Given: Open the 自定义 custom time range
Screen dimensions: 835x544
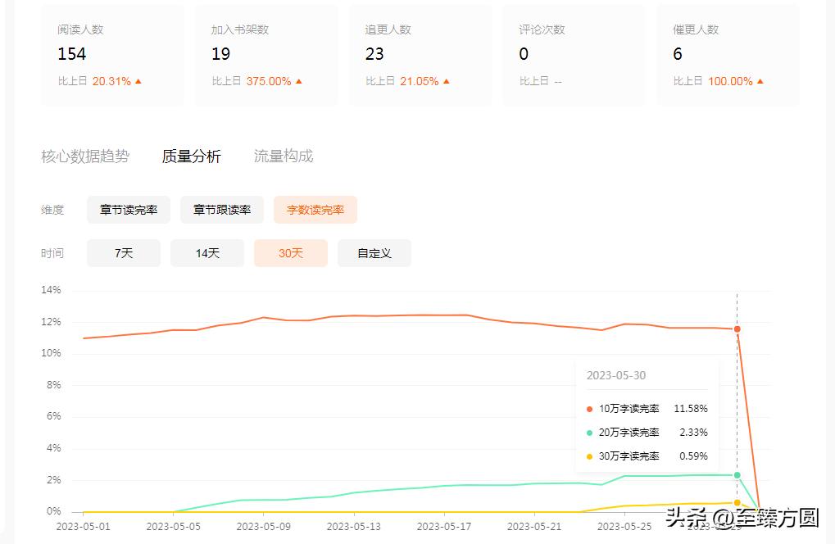Looking at the screenshot, I should click(374, 253).
